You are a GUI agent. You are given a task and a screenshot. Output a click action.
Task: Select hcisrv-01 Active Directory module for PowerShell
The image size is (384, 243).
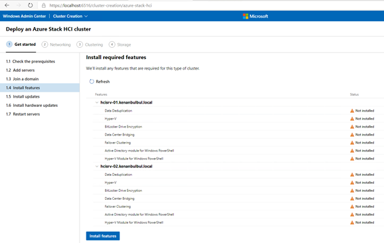click(x=139, y=151)
